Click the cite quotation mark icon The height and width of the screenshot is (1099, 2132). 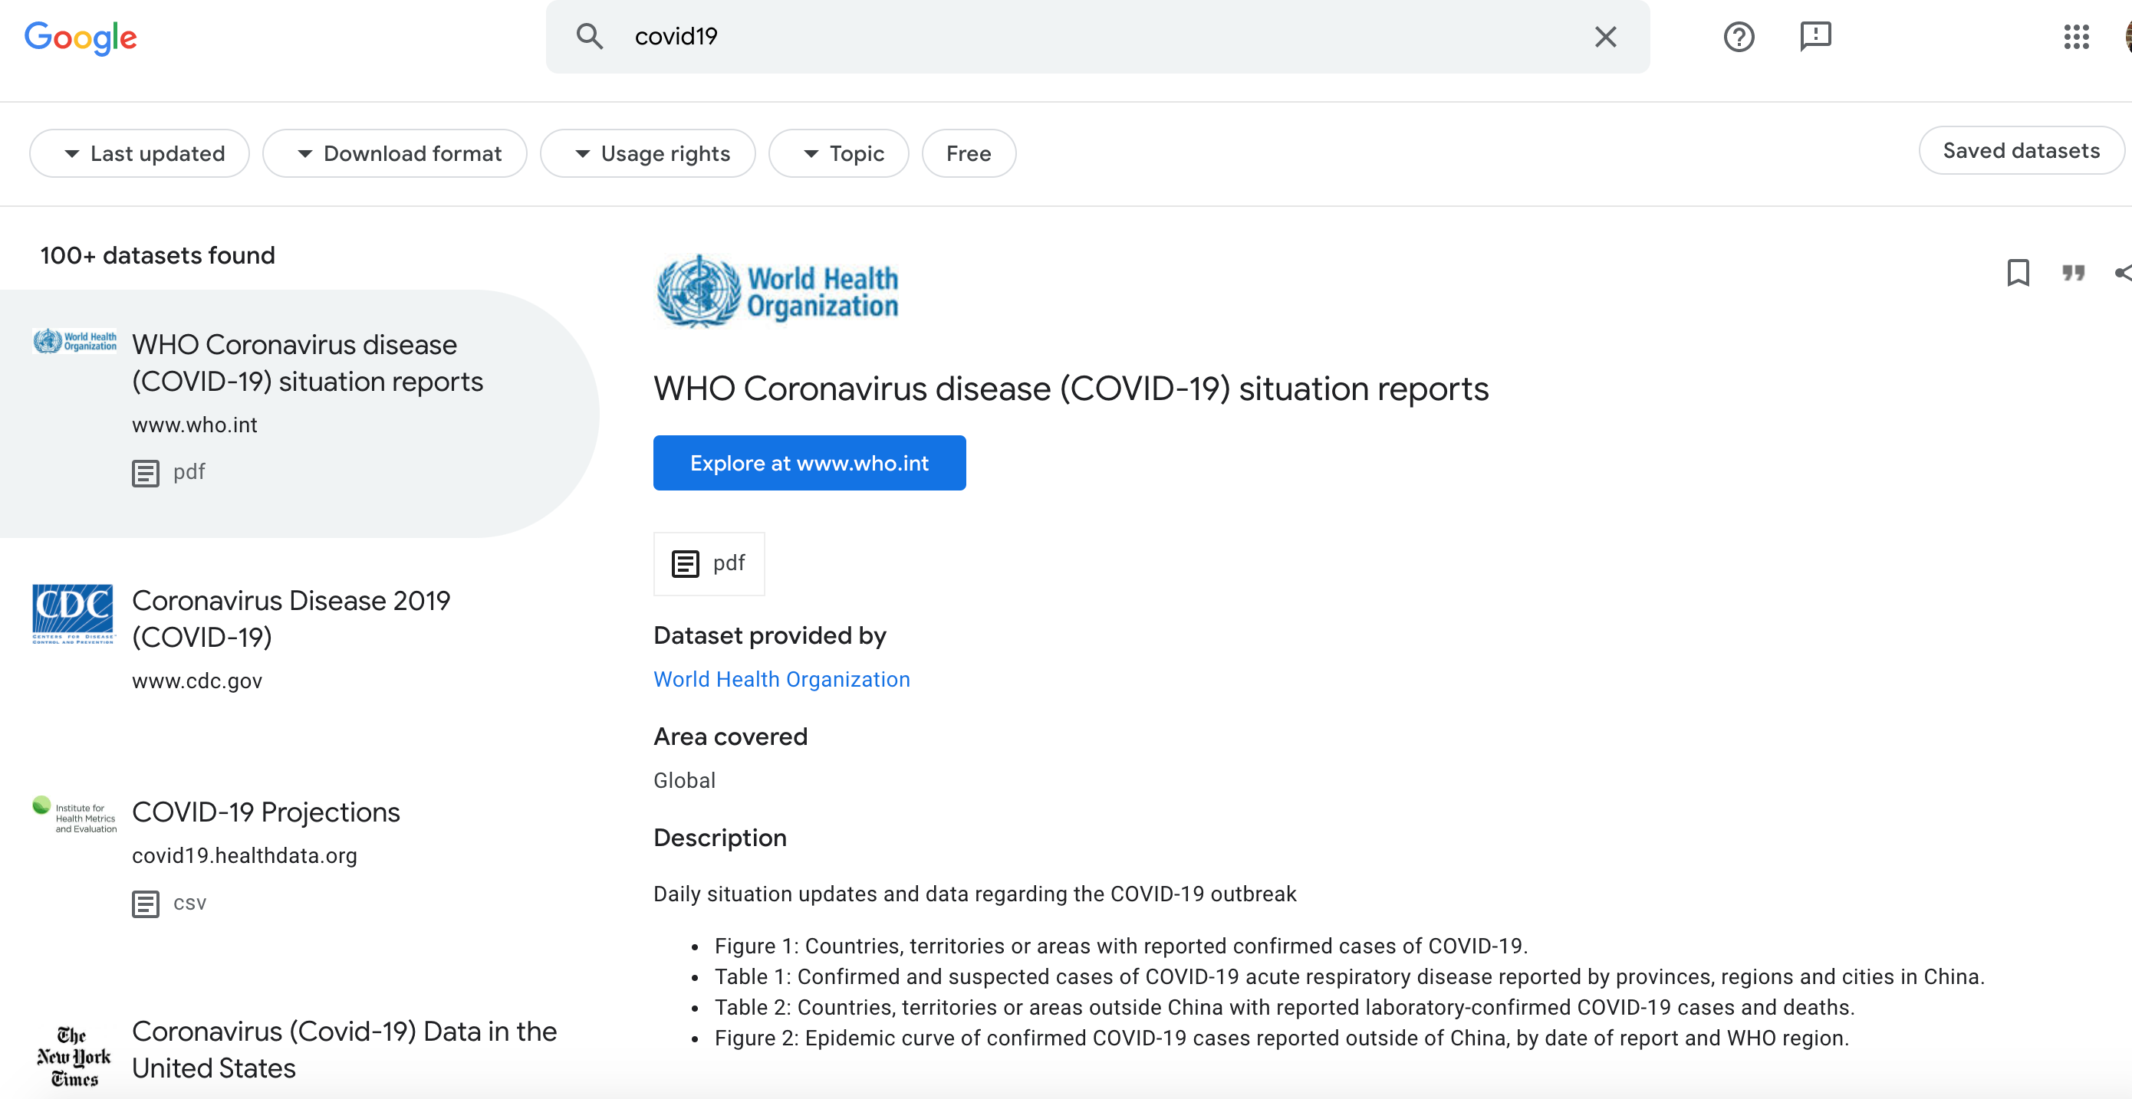click(x=2072, y=273)
